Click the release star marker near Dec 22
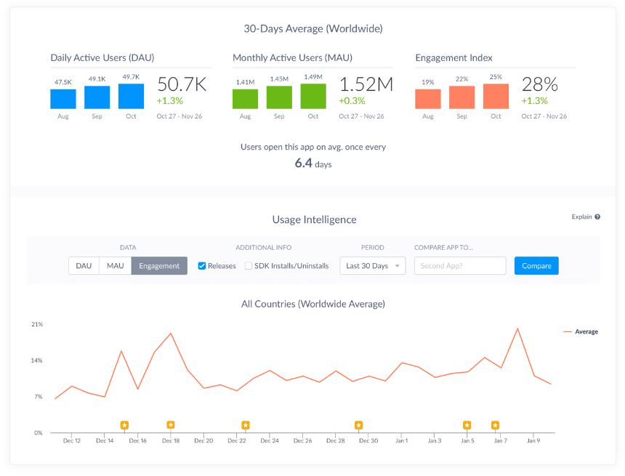625x476 pixels. coord(245,424)
